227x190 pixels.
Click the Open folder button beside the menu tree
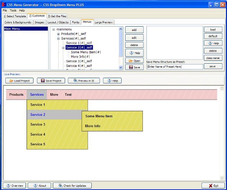(134, 61)
